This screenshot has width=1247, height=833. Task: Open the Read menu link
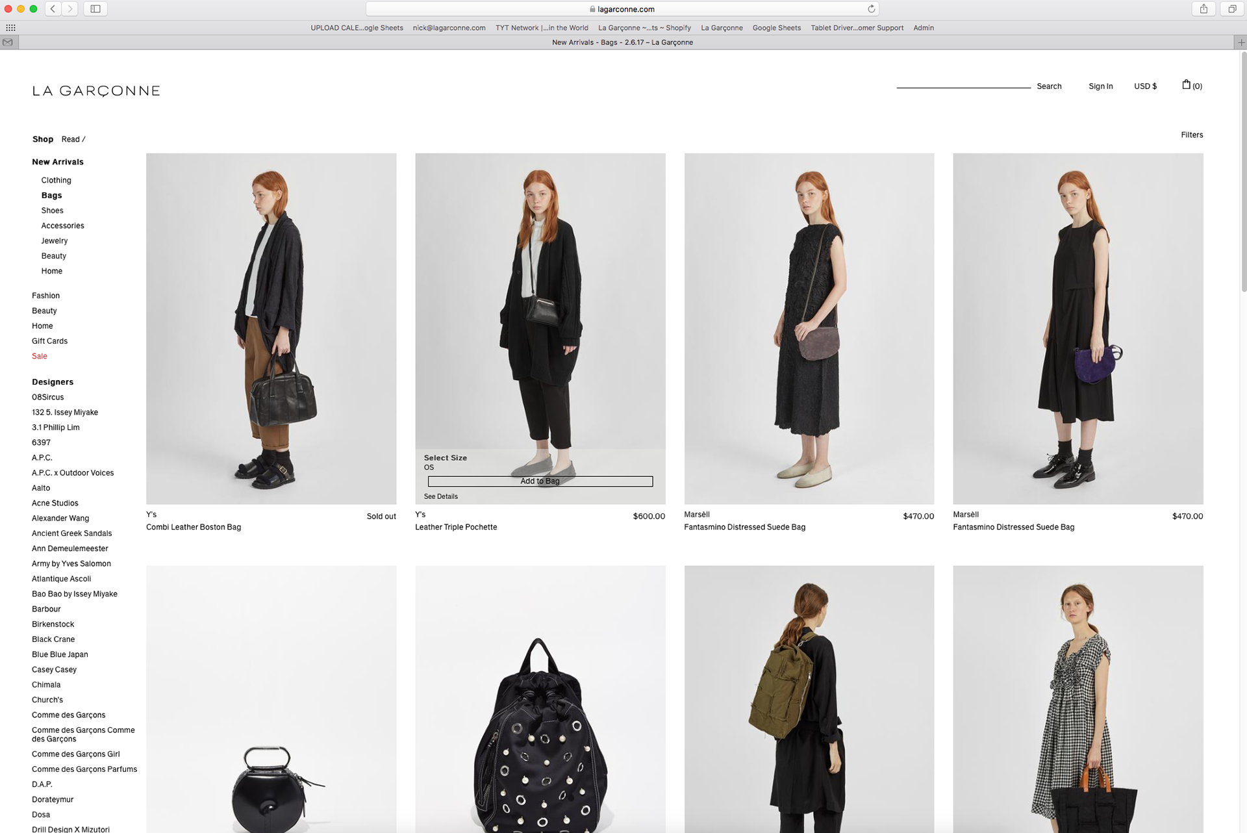[x=71, y=140]
